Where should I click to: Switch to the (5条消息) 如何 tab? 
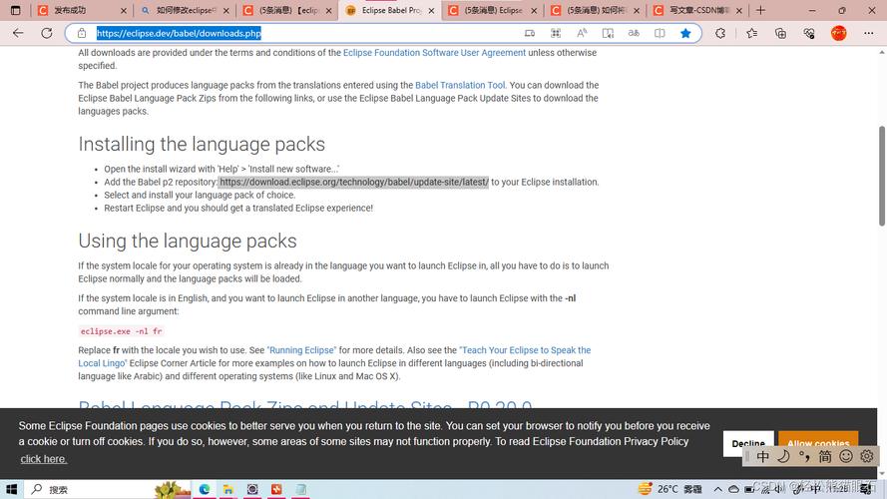595,10
